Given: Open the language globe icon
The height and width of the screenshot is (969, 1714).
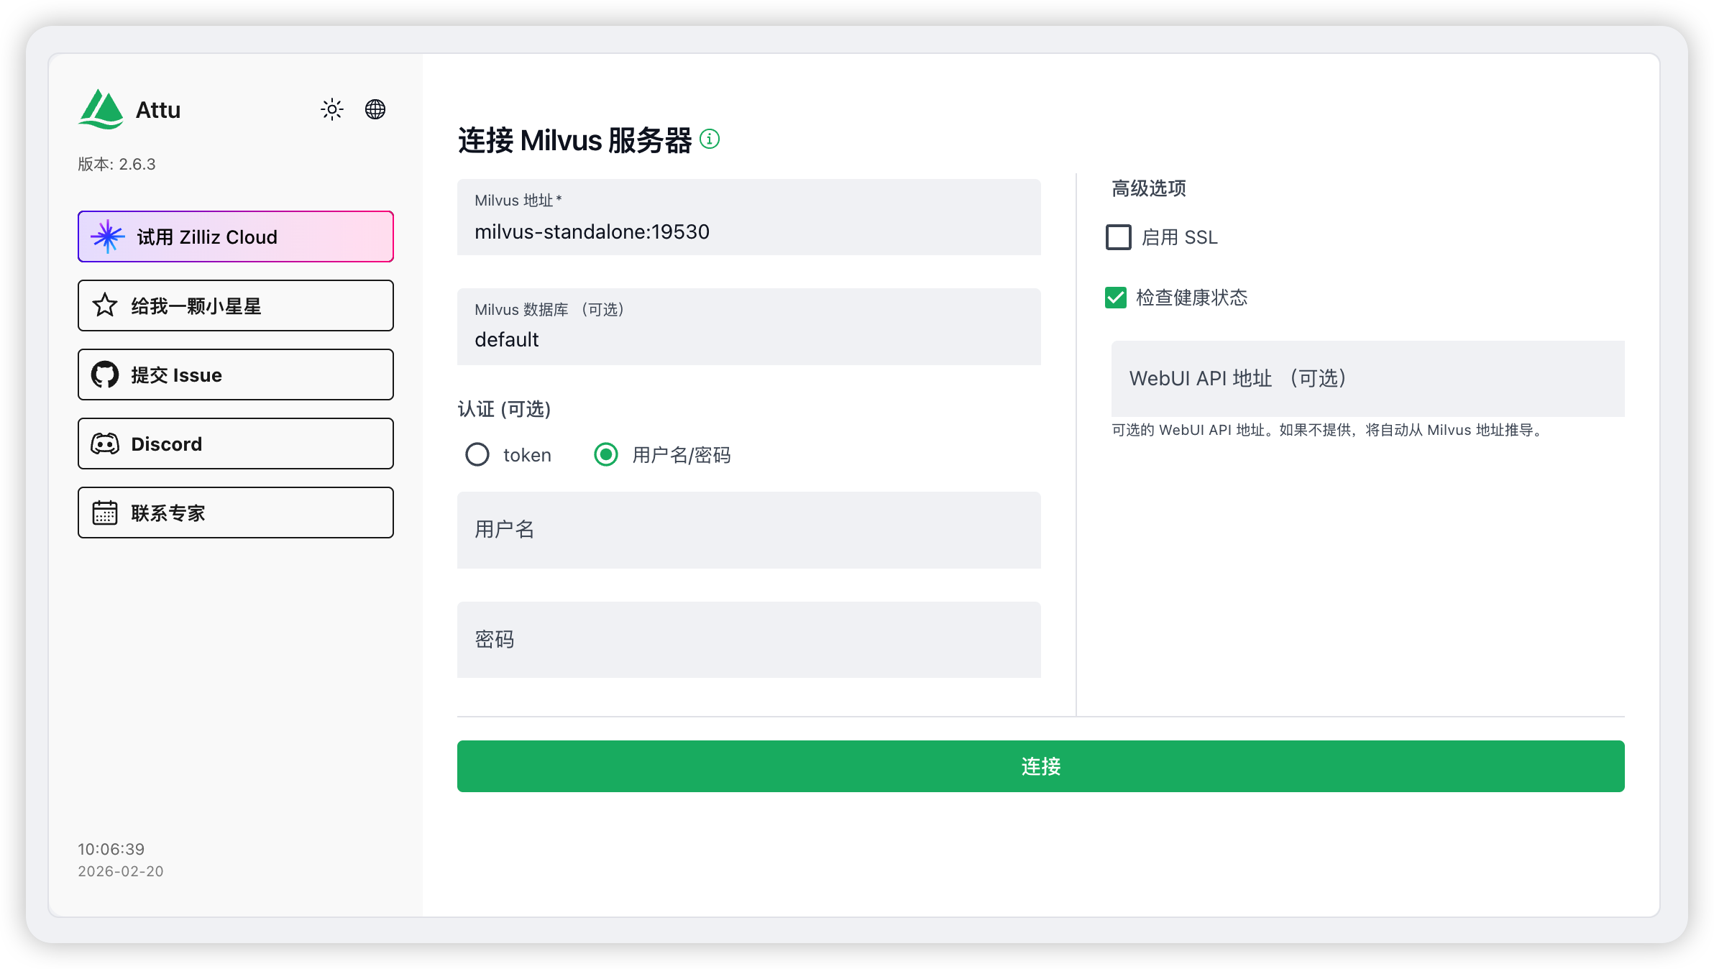Looking at the screenshot, I should tap(375, 109).
